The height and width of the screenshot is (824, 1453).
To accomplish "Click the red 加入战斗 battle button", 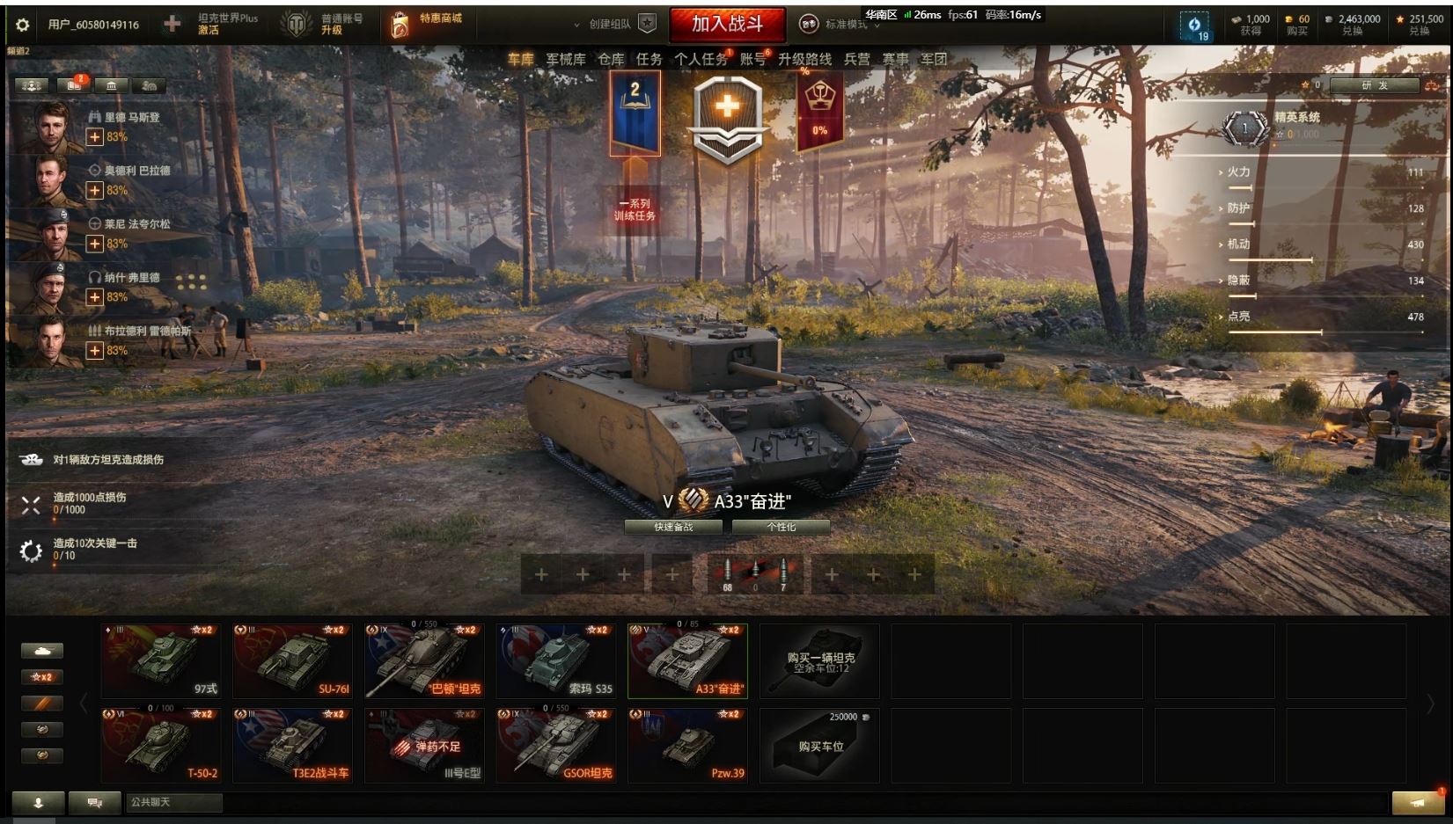I will pyautogui.click(x=727, y=24).
